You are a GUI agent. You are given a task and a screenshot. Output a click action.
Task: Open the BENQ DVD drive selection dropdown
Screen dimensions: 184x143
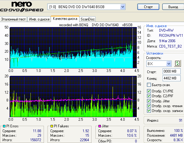123,7
